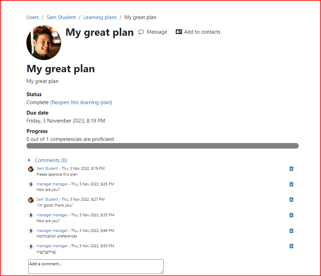Click manager avatar on 8:26 PM comment
The height and width of the screenshot is (276, 321).
pyautogui.click(x=31, y=184)
